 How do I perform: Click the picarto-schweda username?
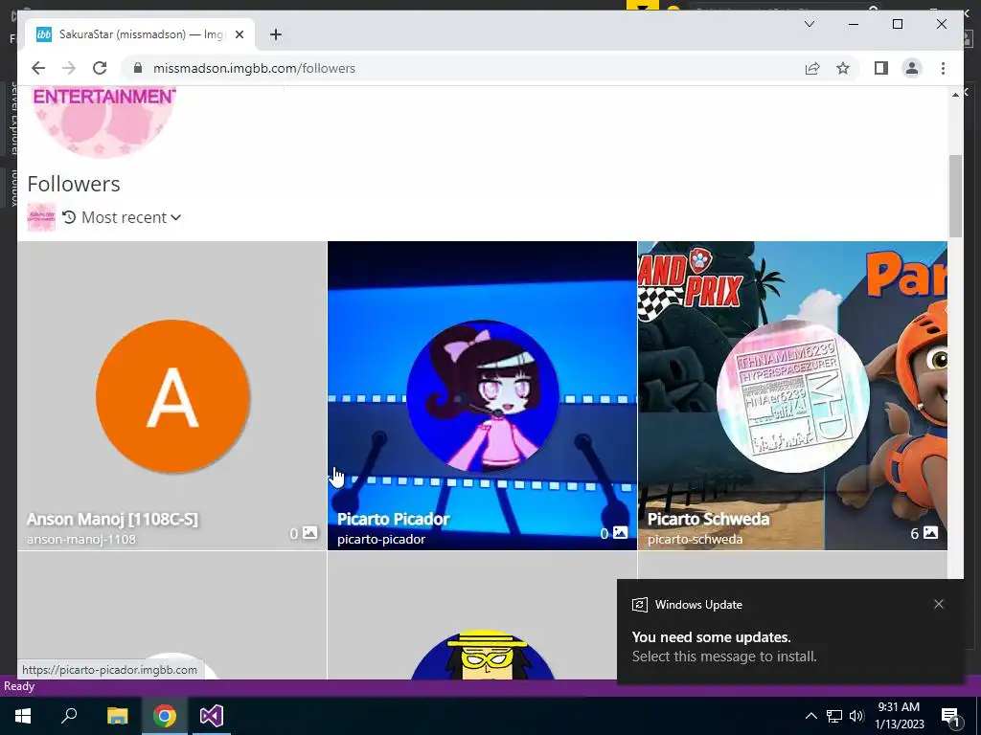tap(696, 539)
